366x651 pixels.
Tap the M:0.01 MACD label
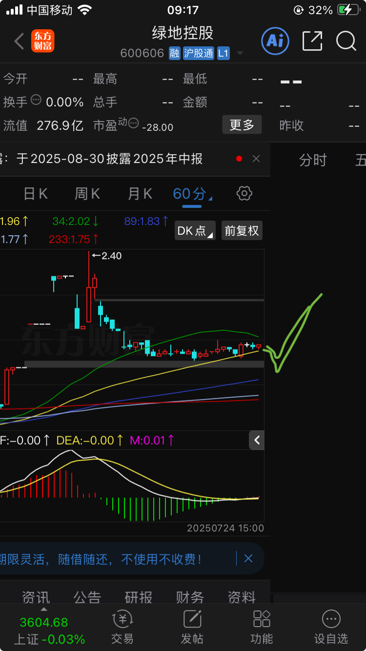click(152, 440)
